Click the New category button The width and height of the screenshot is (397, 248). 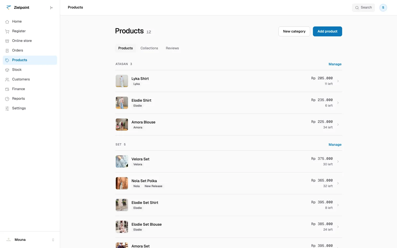point(294,31)
